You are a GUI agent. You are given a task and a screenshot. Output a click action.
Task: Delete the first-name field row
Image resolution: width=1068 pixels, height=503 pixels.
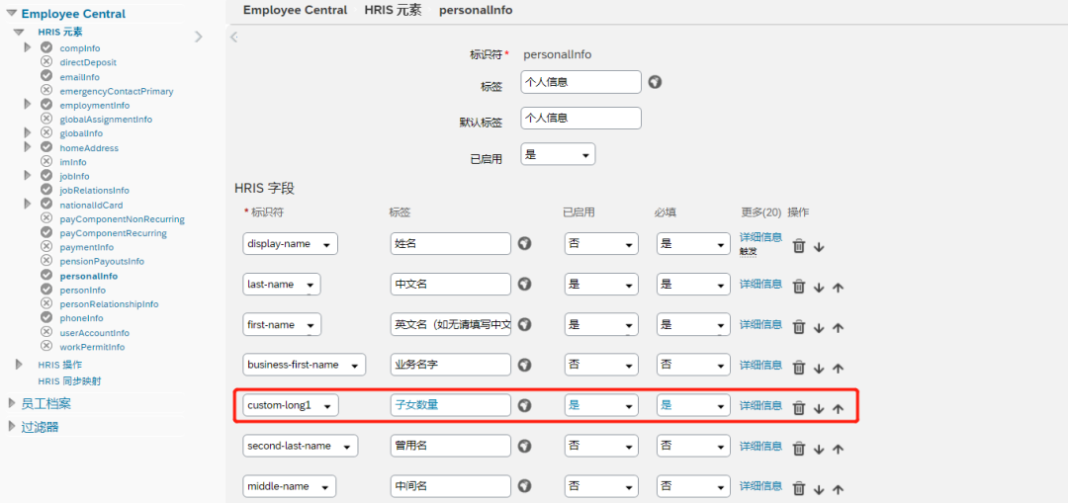[800, 327]
